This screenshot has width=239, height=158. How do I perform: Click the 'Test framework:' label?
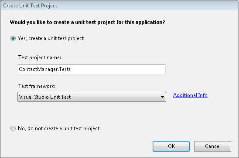click(x=37, y=86)
